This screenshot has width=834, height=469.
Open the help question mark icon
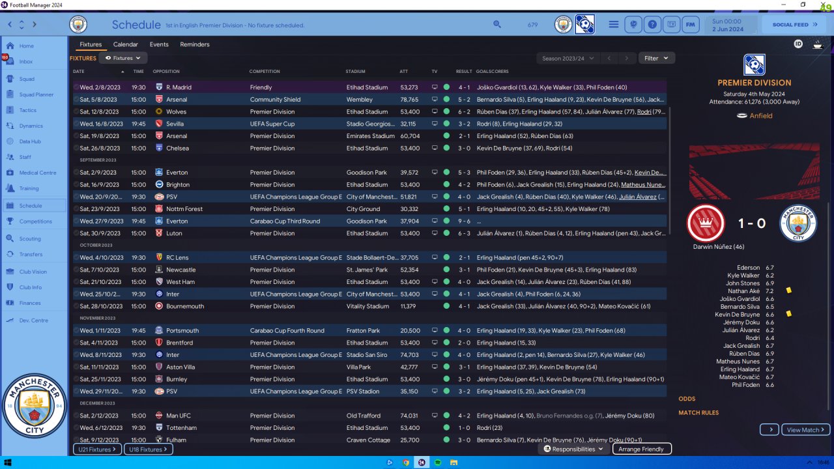point(652,25)
